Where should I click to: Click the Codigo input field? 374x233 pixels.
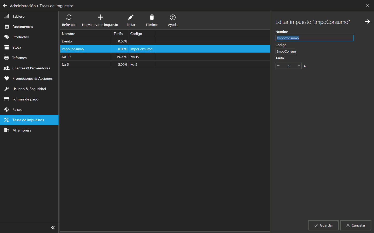pos(286,51)
